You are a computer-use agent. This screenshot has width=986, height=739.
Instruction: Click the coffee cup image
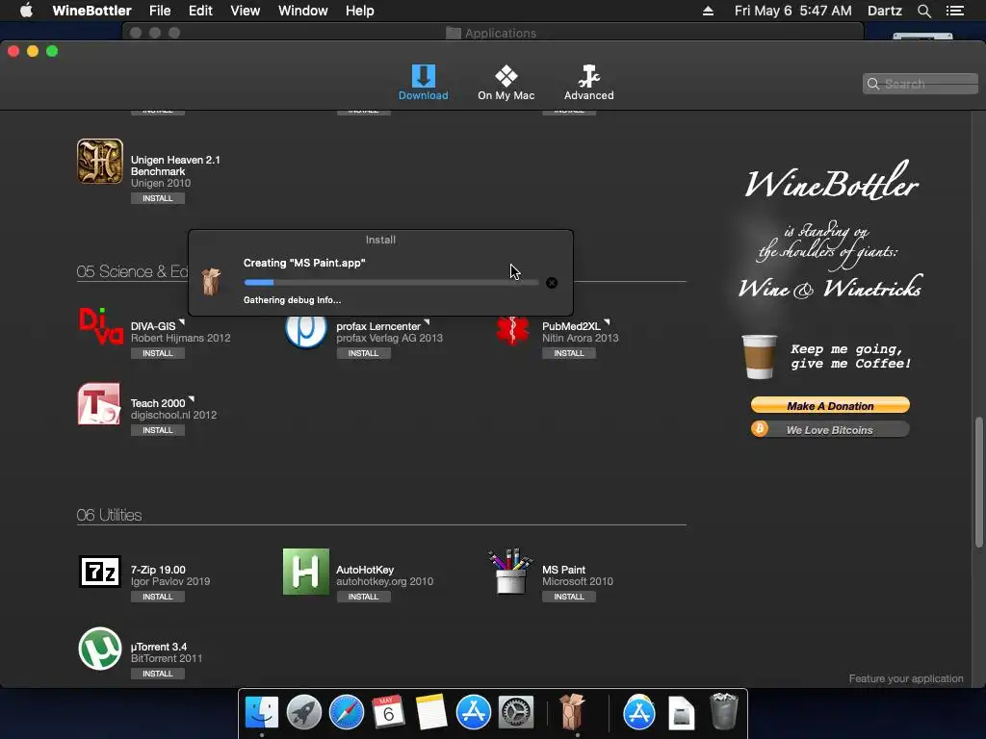[x=760, y=357]
